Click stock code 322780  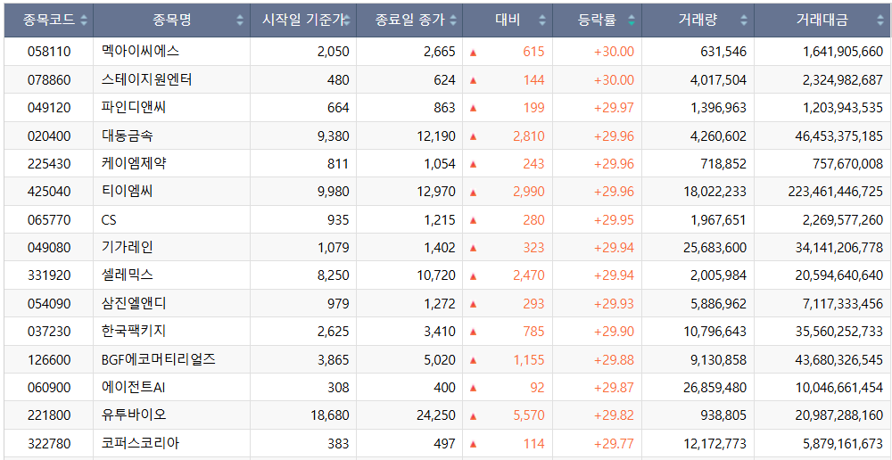49,444
